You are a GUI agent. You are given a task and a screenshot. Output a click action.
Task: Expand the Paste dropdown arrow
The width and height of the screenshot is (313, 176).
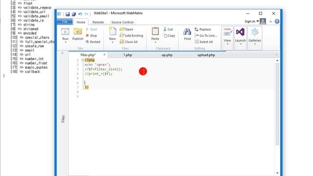coord(156,42)
